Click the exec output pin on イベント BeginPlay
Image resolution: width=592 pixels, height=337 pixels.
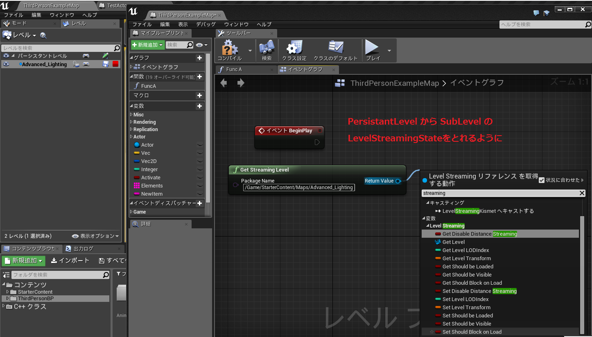[x=317, y=142]
